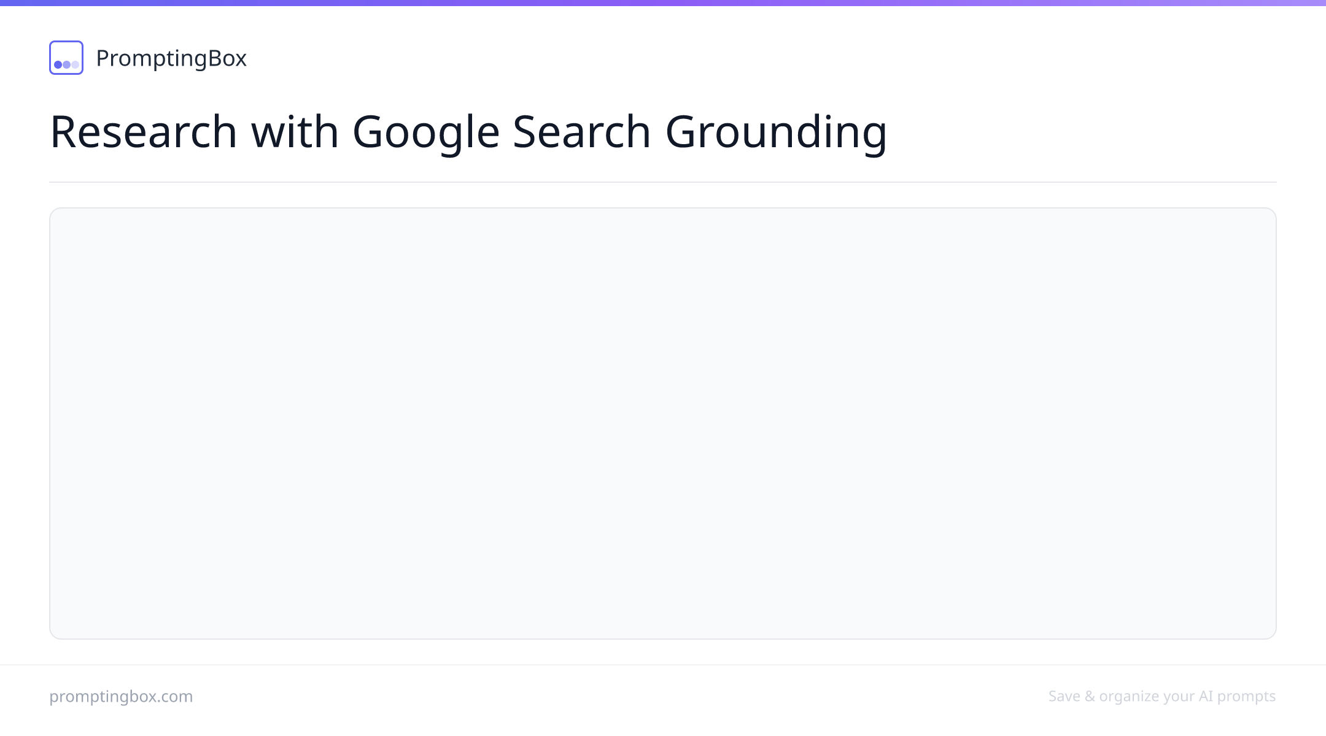Click the word "Search" in the heading
This screenshot has height=736, width=1326.
pyautogui.click(x=581, y=131)
